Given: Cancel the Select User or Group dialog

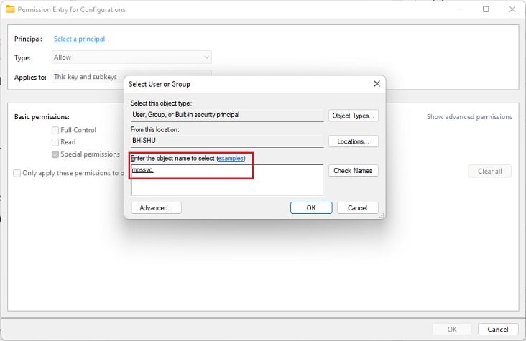Looking at the screenshot, I should coord(358,208).
